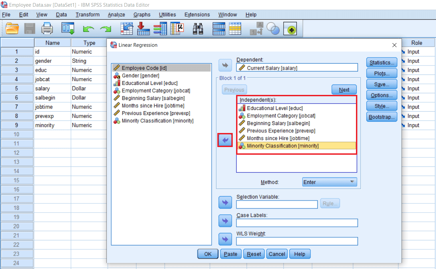Select Minority Classification [minority] in Independent(s) list
The height and width of the screenshot is (269, 436).
pos(297,146)
